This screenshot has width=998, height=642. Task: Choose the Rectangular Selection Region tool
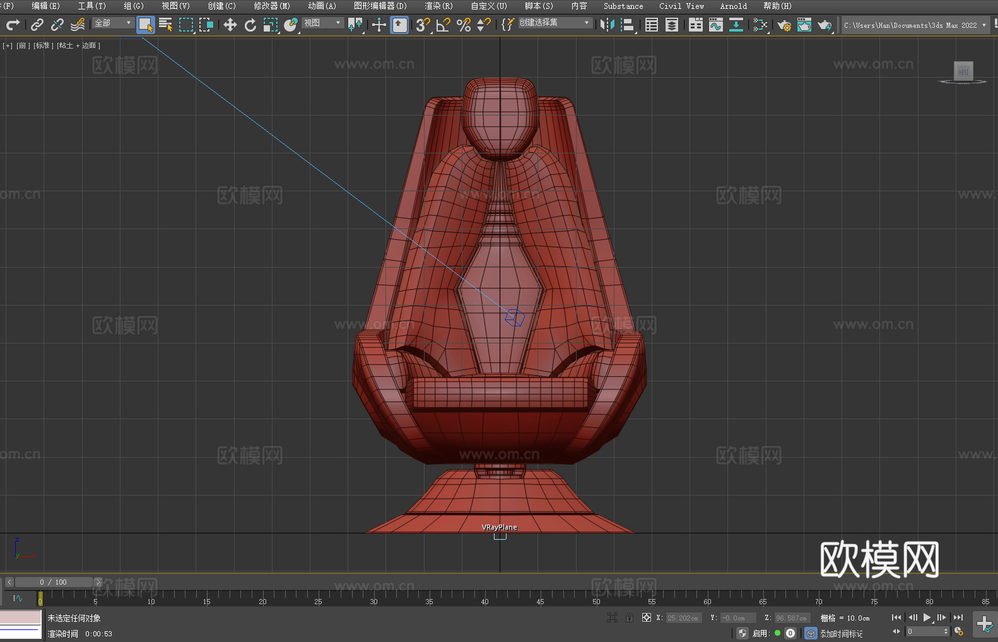click(x=186, y=25)
